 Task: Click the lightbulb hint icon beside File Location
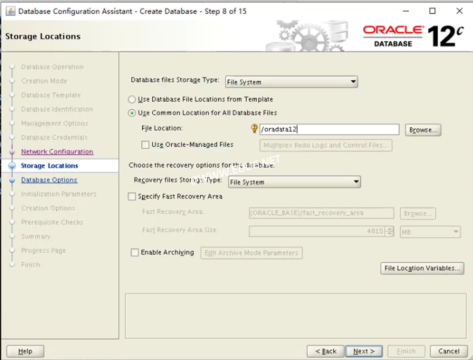click(254, 129)
